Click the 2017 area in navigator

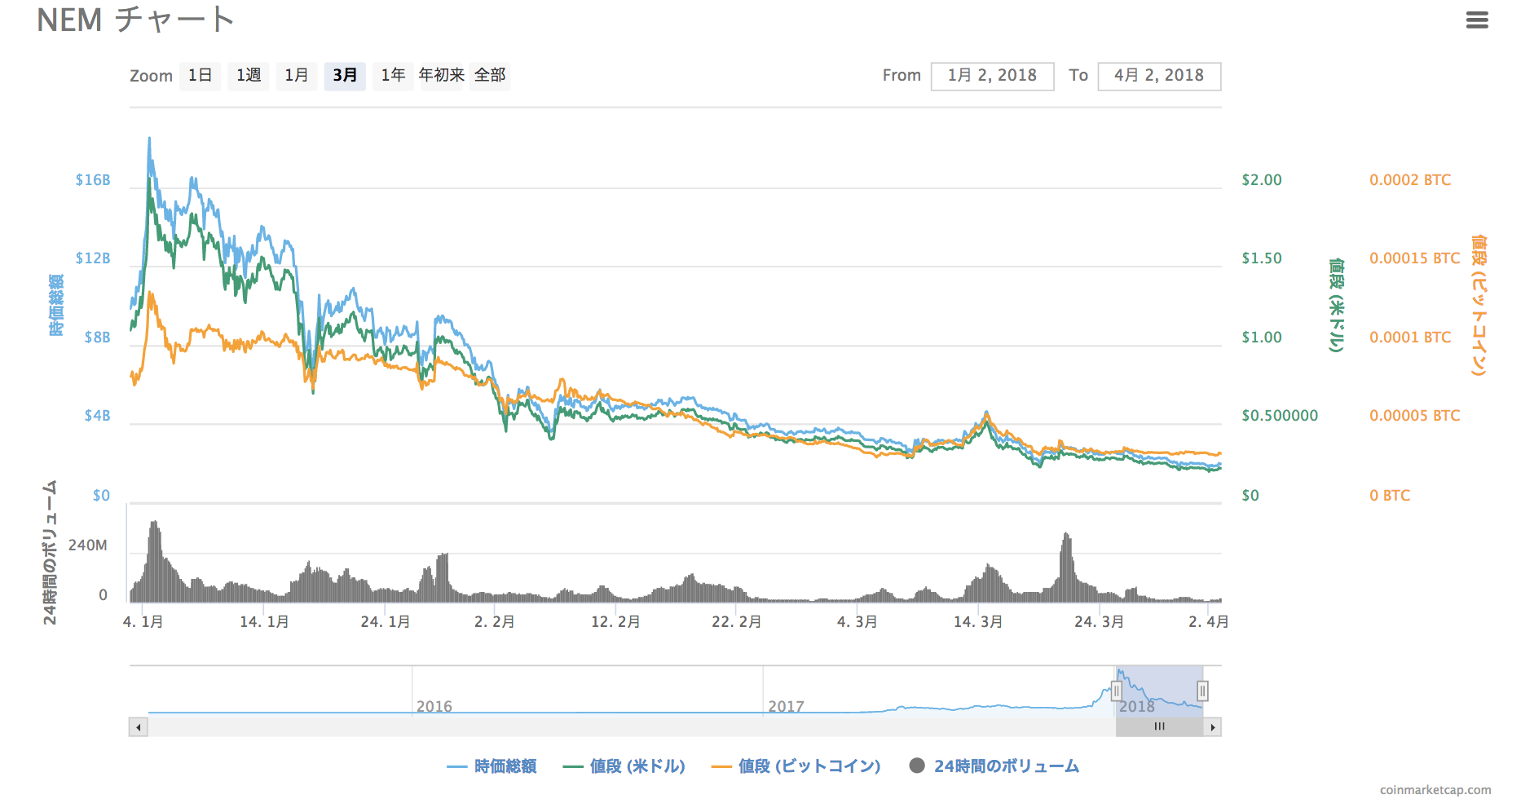[x=786, y=706]
